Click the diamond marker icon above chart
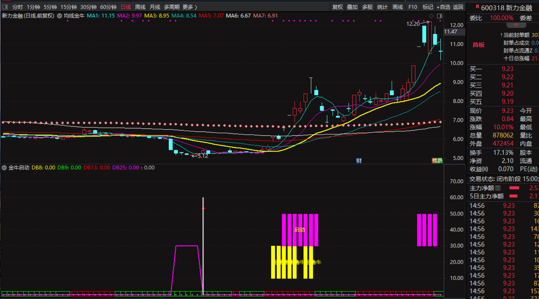This screenshot has height=299, width=539. tap(432, 16)
